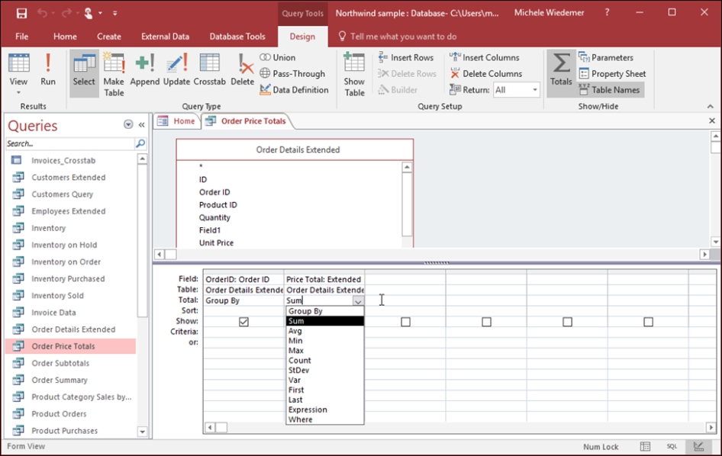Close the Order Price Totals document
Viewport: 722px width, 456px height.
712,120
